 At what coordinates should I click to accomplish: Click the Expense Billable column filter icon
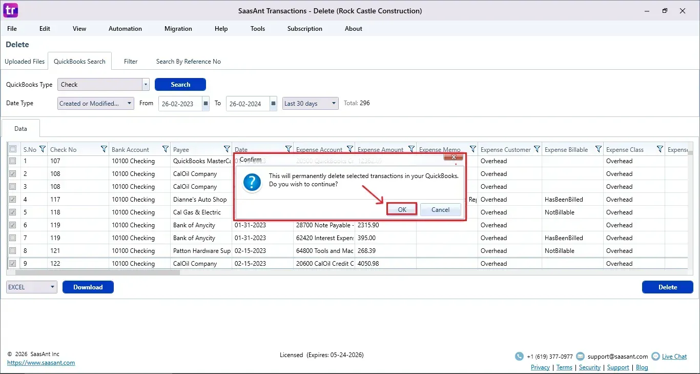599,149
